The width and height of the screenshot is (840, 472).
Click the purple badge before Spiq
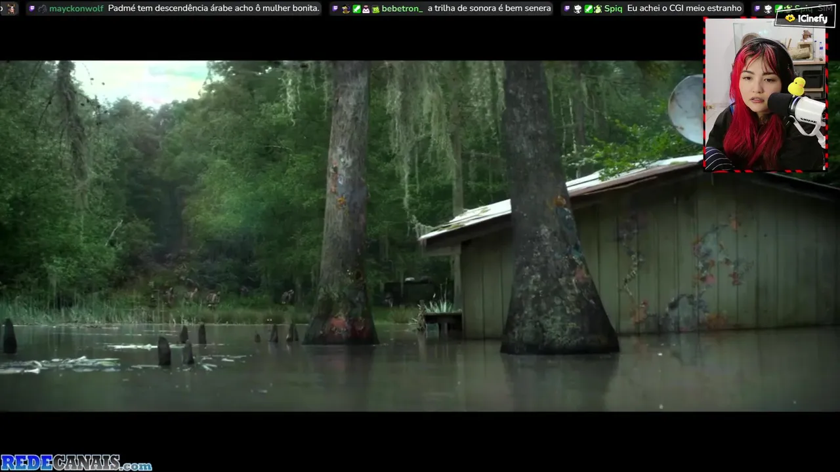point(567,9)
